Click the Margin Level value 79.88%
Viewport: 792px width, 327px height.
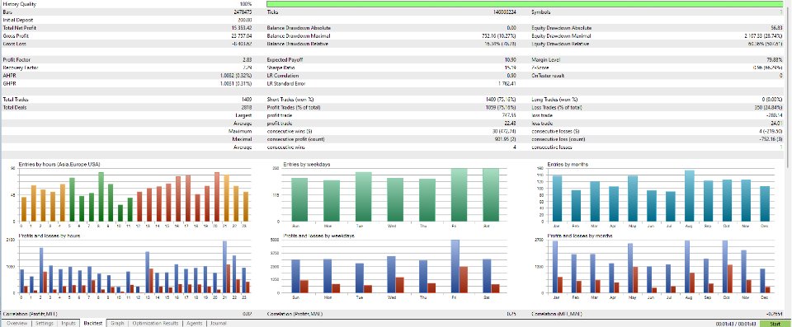[775, 60]
